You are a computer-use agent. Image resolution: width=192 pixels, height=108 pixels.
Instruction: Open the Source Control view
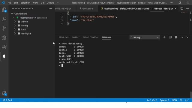(4, 28)
